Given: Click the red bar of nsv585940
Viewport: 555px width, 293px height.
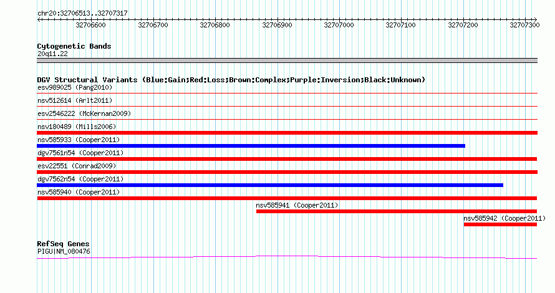Looking at the screenshot, I should 287,198.
